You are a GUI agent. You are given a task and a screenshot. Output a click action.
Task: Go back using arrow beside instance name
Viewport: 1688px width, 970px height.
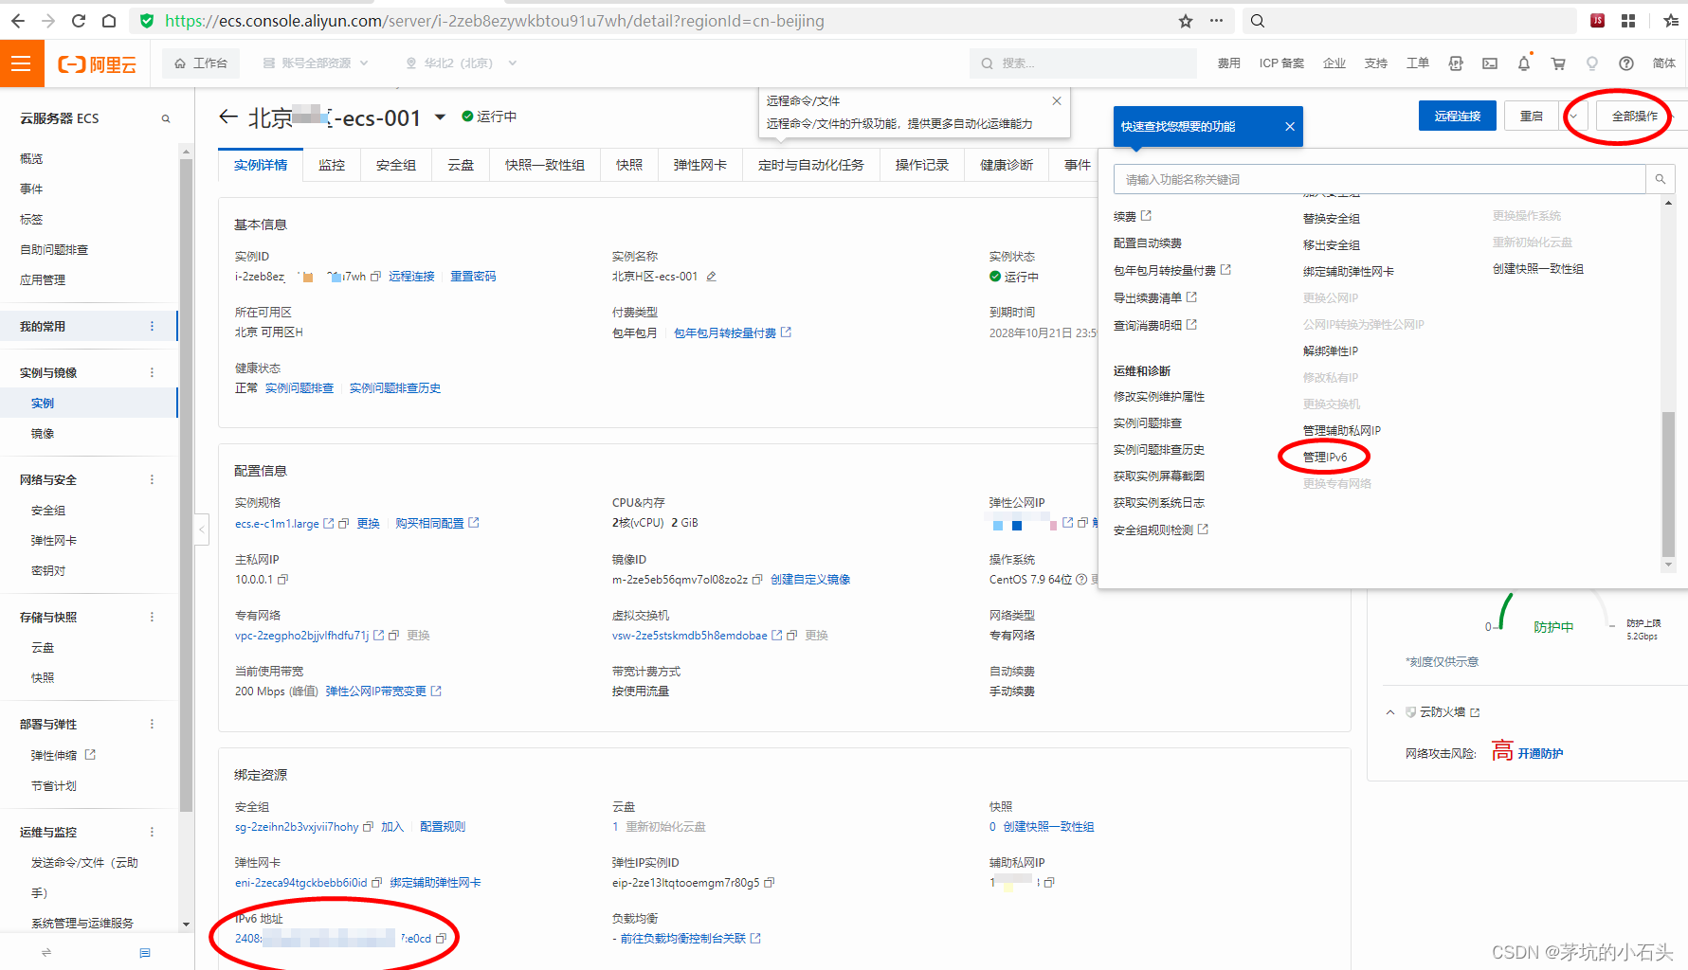coord(227,117)
